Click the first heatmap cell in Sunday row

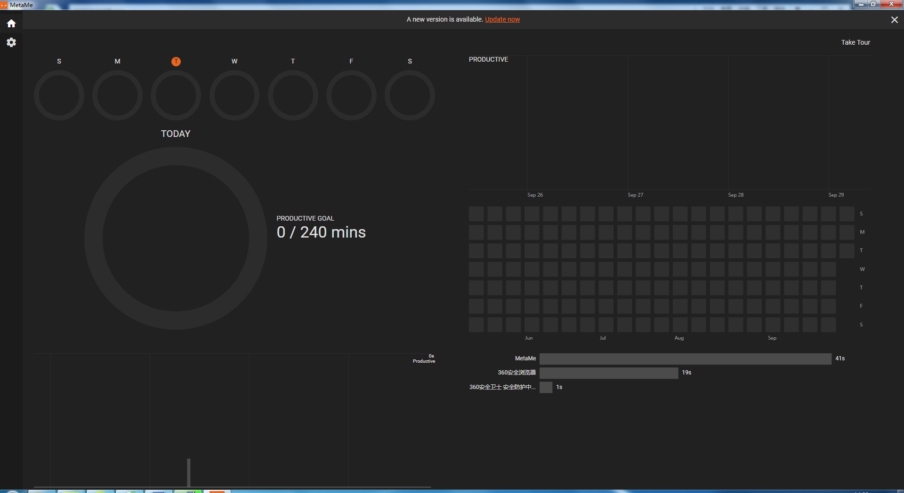(x=476, y=214)
